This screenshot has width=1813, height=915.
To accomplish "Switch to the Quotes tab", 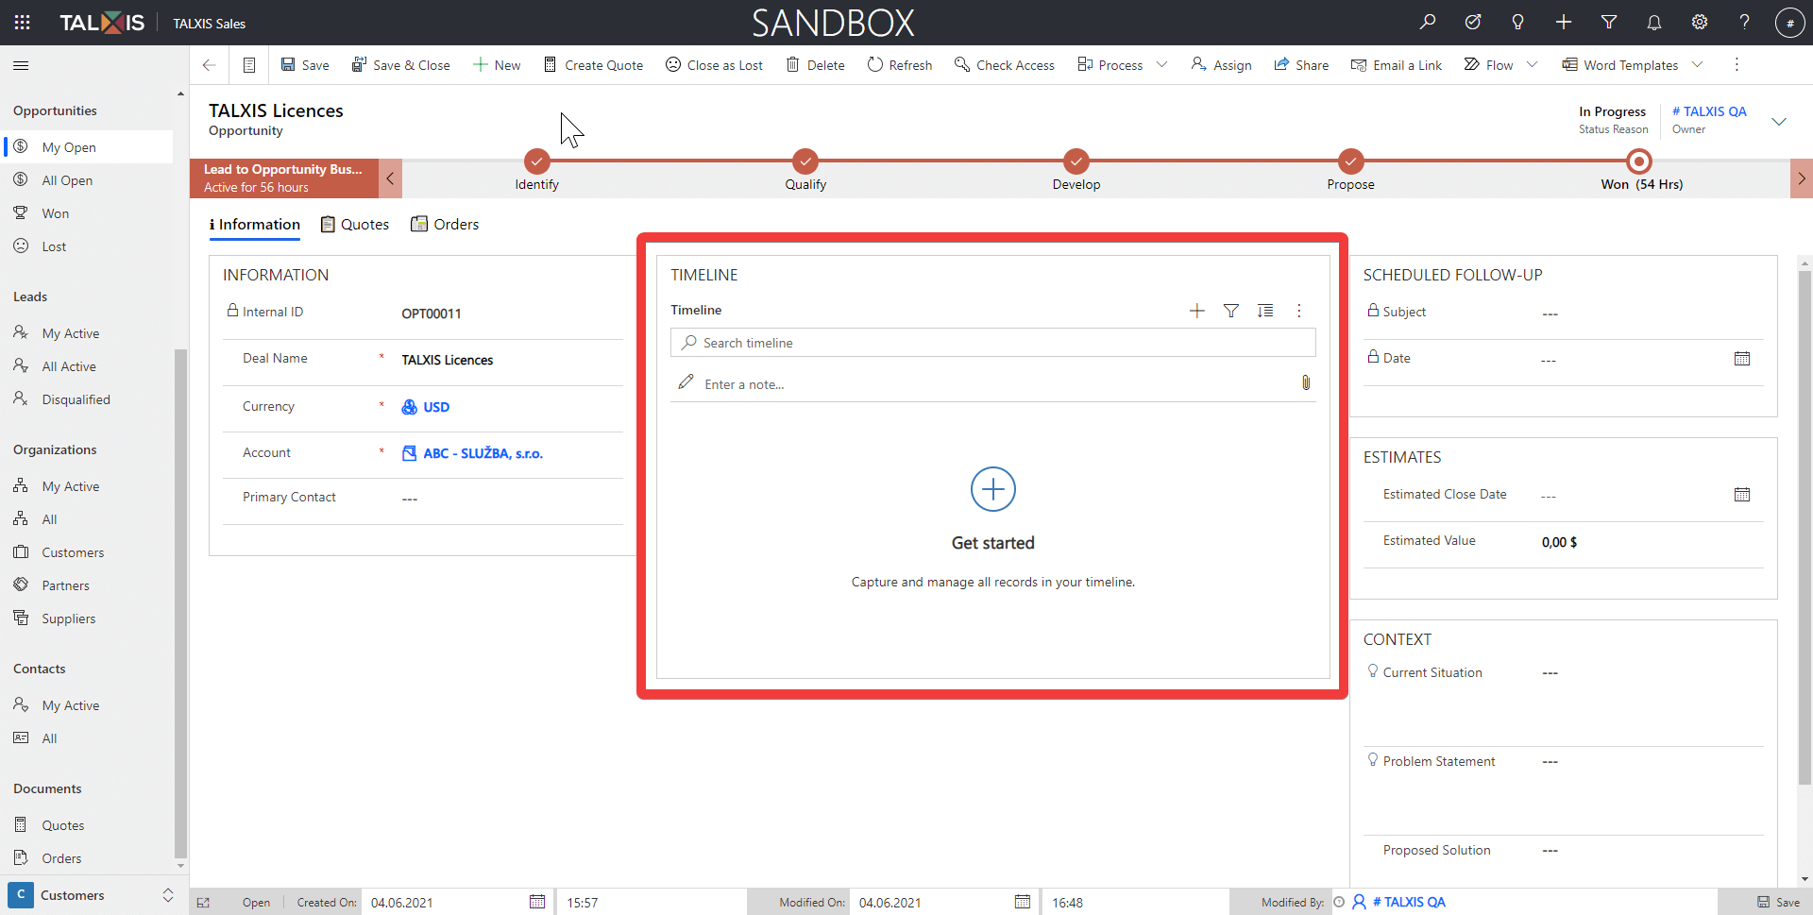I will pos(355,225).
